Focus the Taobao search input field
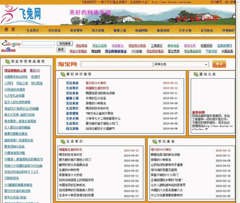This screenshot has width=240, height=203. pos(117,64)
